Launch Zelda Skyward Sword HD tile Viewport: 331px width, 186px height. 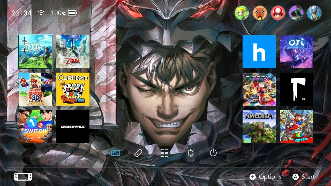tap(73, 52)
